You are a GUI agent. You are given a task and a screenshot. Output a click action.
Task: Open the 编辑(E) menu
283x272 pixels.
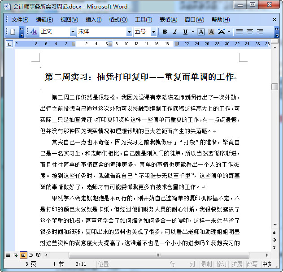pyautogui.click(x=44, y=19)
